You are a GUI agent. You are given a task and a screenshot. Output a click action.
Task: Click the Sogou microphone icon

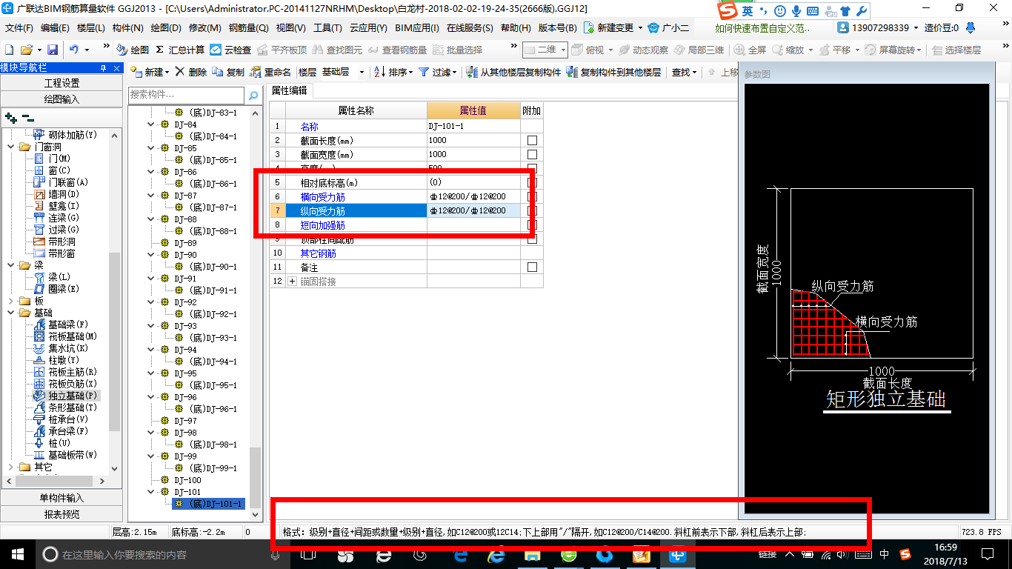pyautogui.click(x=796, y=11)
